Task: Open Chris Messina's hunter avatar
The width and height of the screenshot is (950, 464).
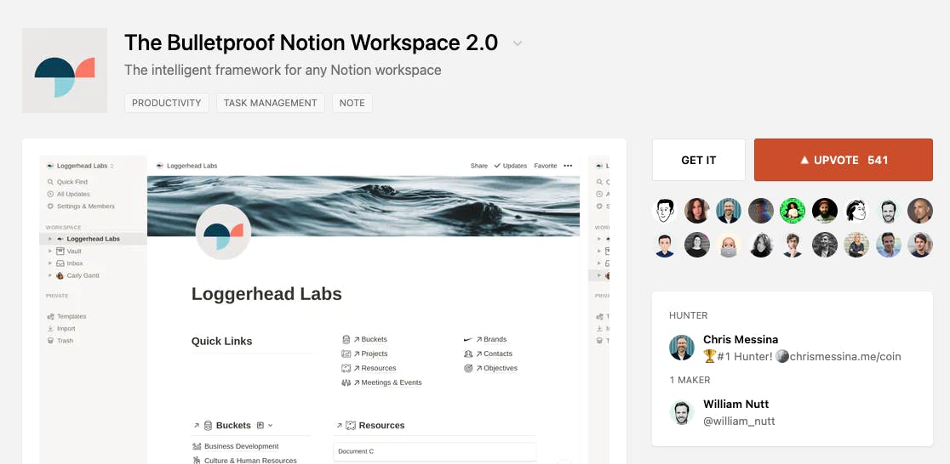Action: coord(682,348)
